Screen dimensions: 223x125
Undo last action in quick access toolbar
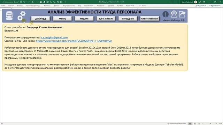pos(24,2)
